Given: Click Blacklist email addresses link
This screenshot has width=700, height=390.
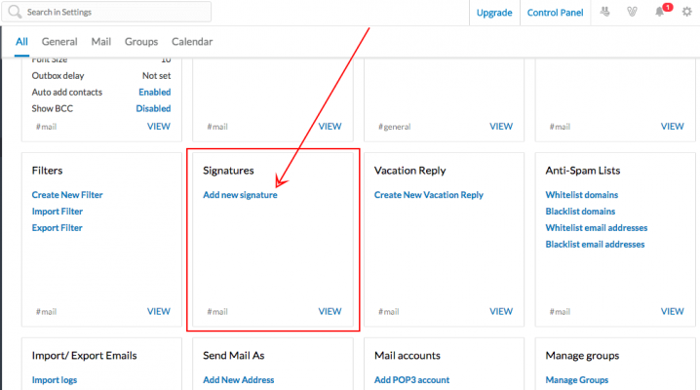Looking at the screenshot, I should [595, 245].
